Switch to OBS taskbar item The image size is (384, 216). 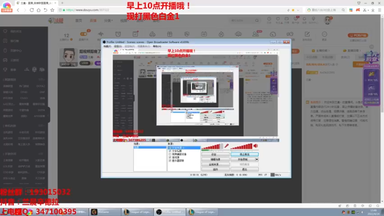(170, 212)
